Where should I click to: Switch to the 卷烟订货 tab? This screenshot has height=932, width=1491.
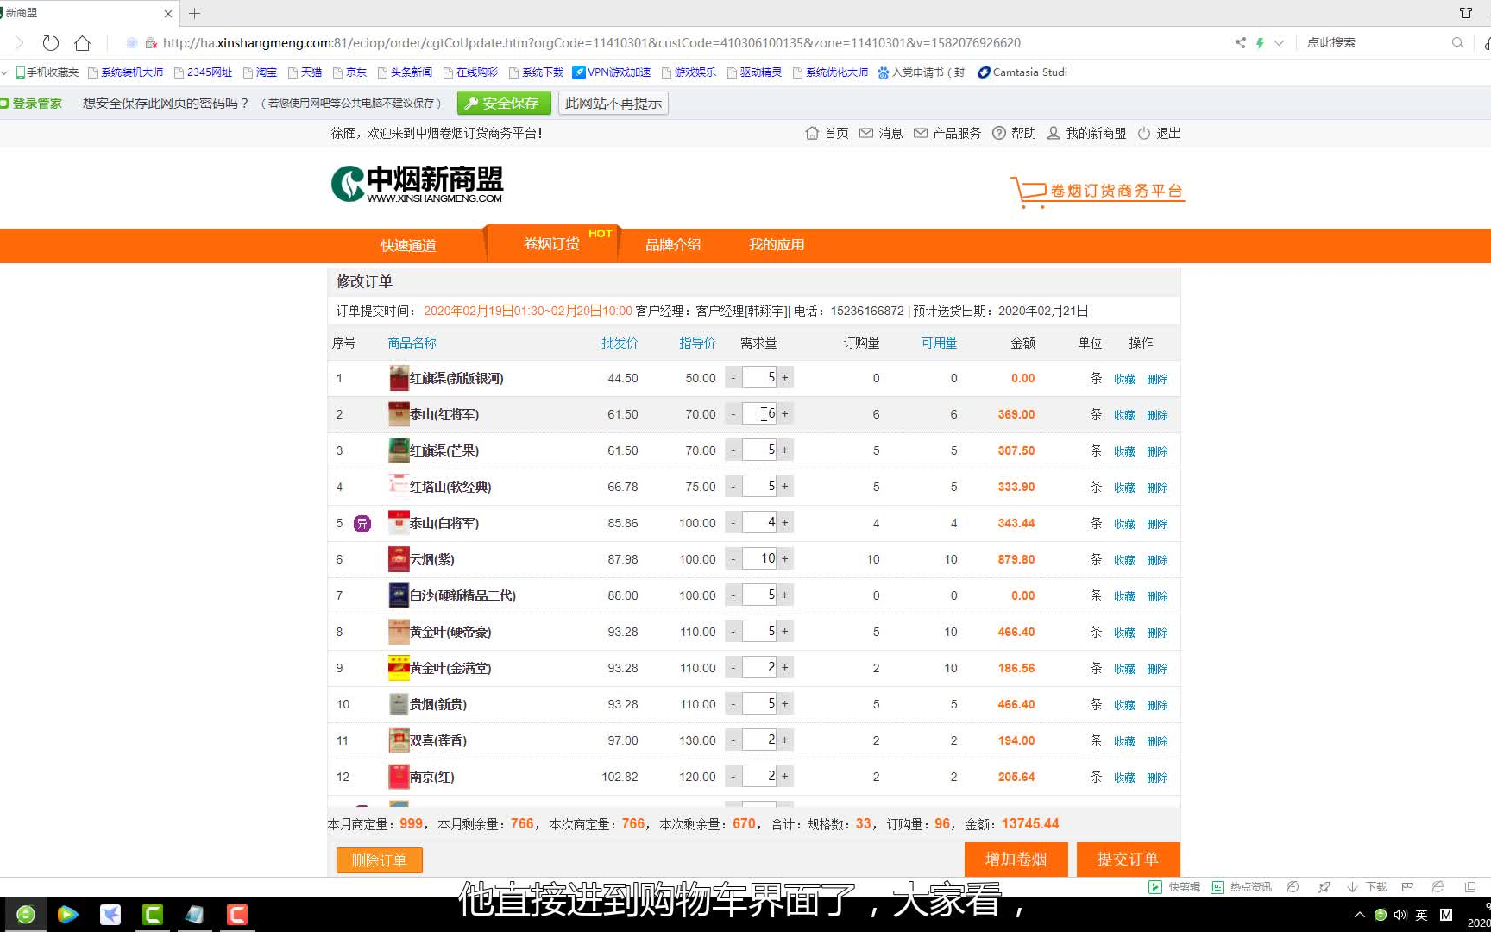coord(552,244)
